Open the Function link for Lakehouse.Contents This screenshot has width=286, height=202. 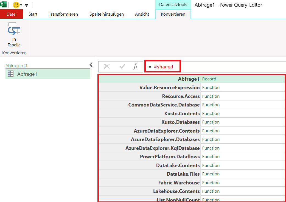pyautogui.click(x=211, y=191)
